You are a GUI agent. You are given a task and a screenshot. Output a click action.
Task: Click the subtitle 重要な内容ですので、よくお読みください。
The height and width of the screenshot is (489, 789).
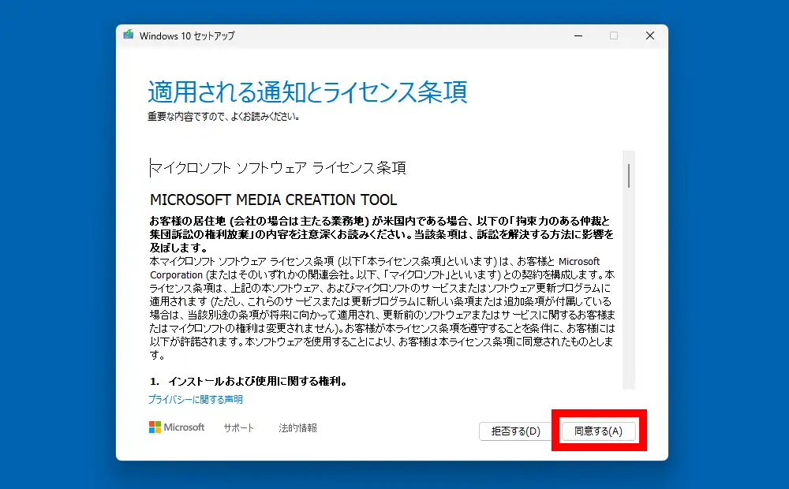point(224,117)
